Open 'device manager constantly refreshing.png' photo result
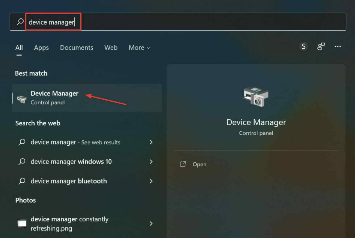The image size is (356, 238). pos(87,224)
